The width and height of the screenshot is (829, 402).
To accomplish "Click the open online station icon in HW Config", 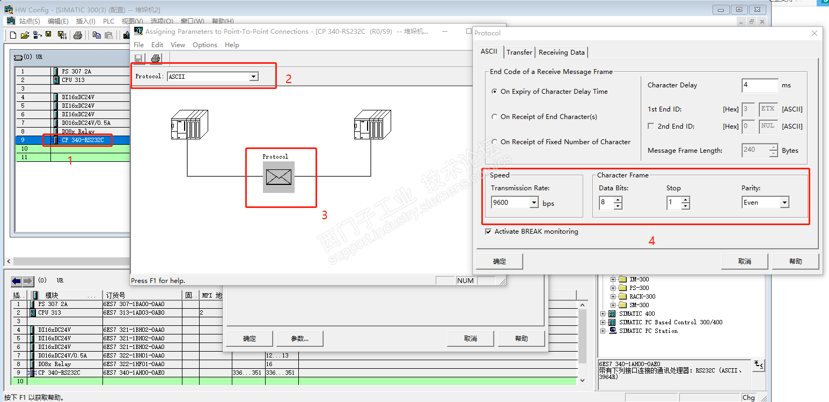I will tap(37, 35).
